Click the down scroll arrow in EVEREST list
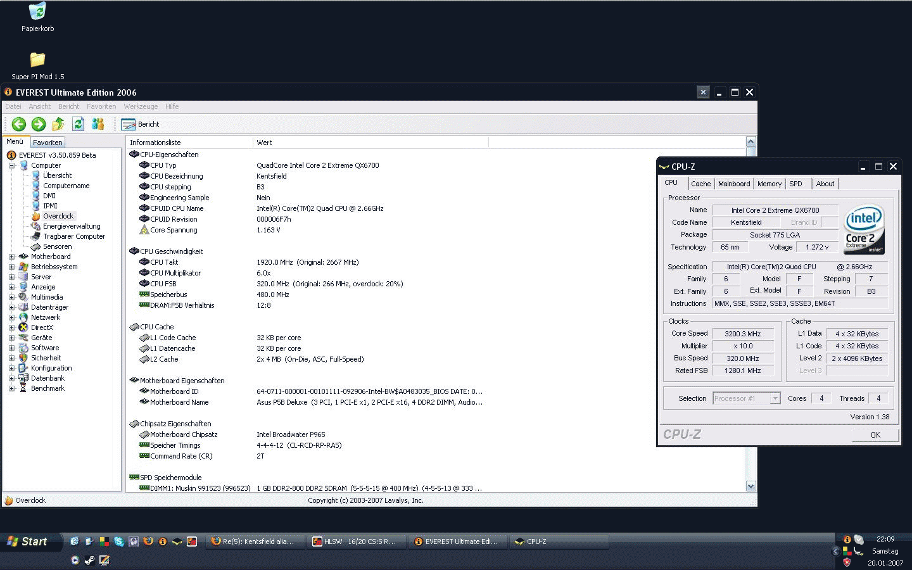The width and height of the screenshot is (912, 570). click(750, 486)
